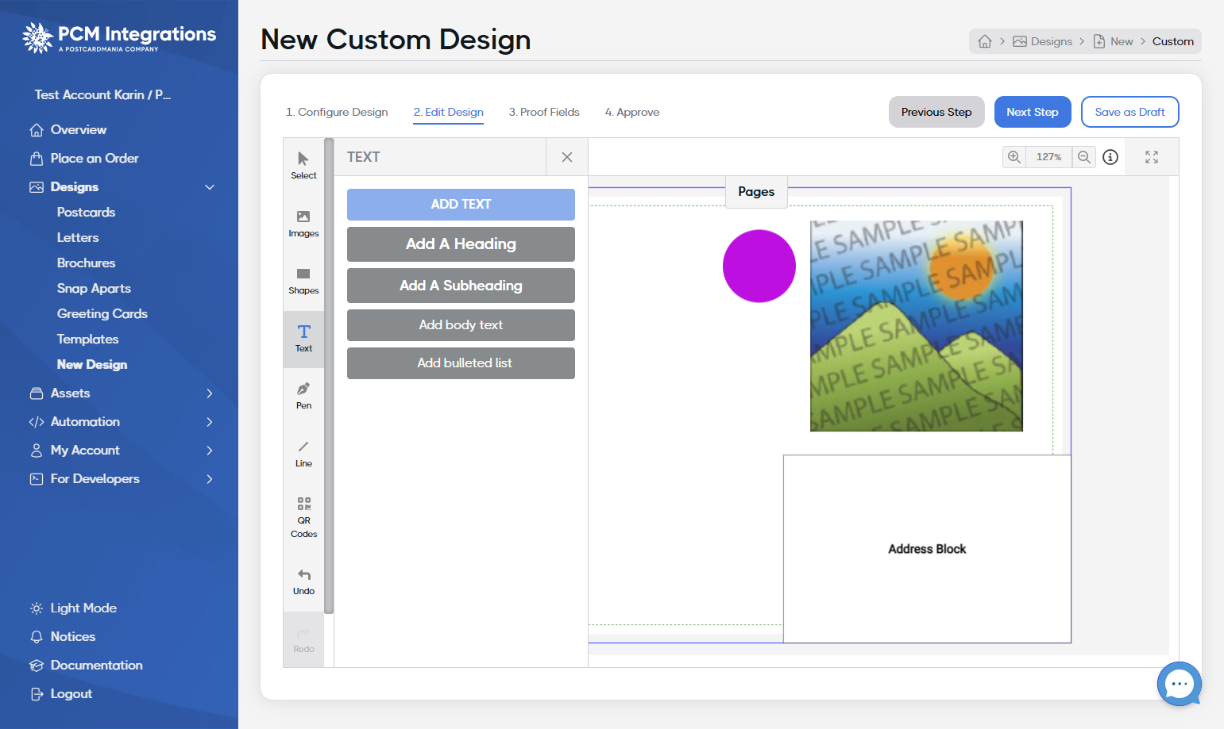Select the Pen tool
1224x729 pixels.
[303, 396]
